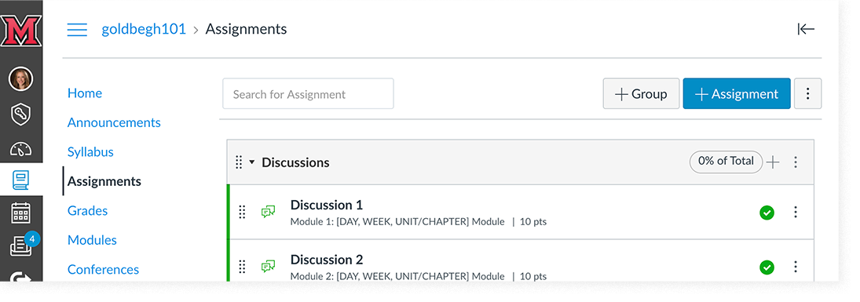Viewport: 860px width, 302px height.
Task: Click the Search for Assignment field
Action: 308,93
